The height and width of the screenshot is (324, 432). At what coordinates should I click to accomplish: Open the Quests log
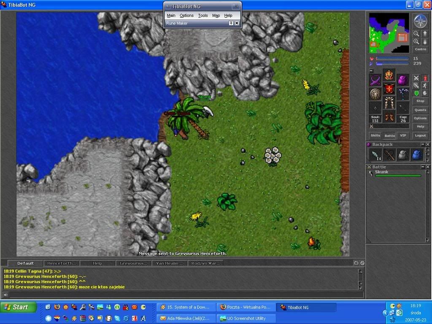click(x=421, y=110)
